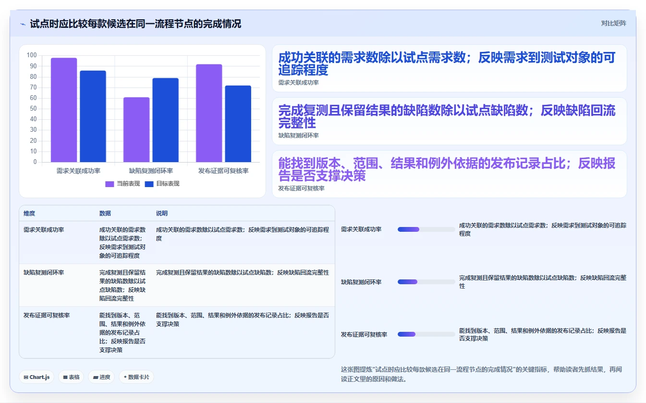Click the 50 tick on the chart y-axis
Viewport: 646px width, 403px height.
(x=33, y=109)
